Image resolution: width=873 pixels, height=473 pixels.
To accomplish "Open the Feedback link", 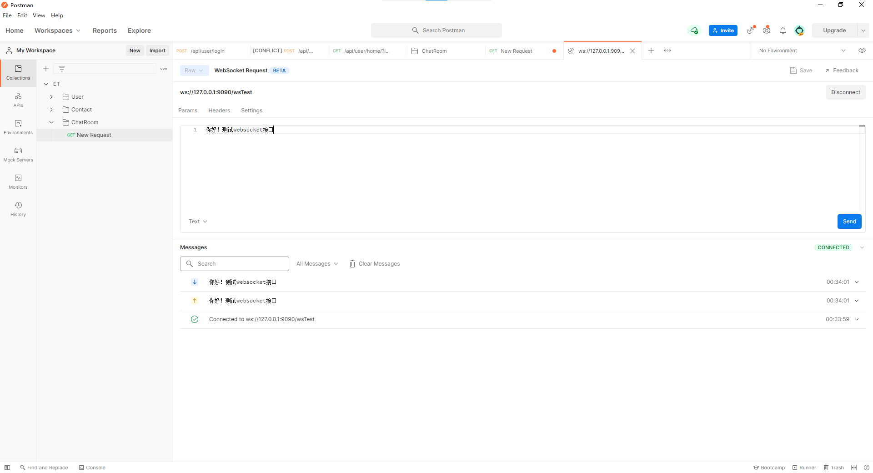I will click(842, 70).
